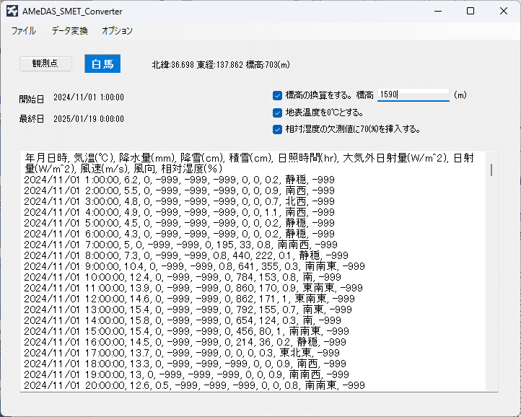Select the data row for 2024/11/01 16:00:00
The image size is (521, 417).
click(185, 342)
